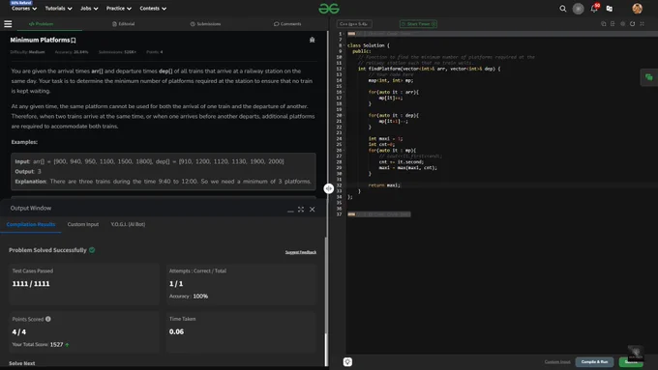Click Time Taken value 0.06
Viewport: 658px width, 370px height.
click(177, 332)
